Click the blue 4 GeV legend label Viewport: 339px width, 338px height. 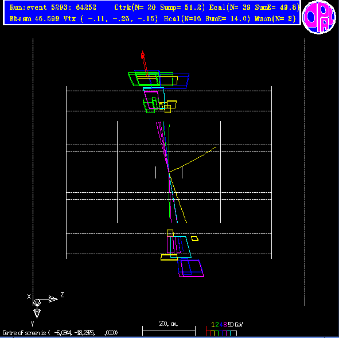[221, 325]
